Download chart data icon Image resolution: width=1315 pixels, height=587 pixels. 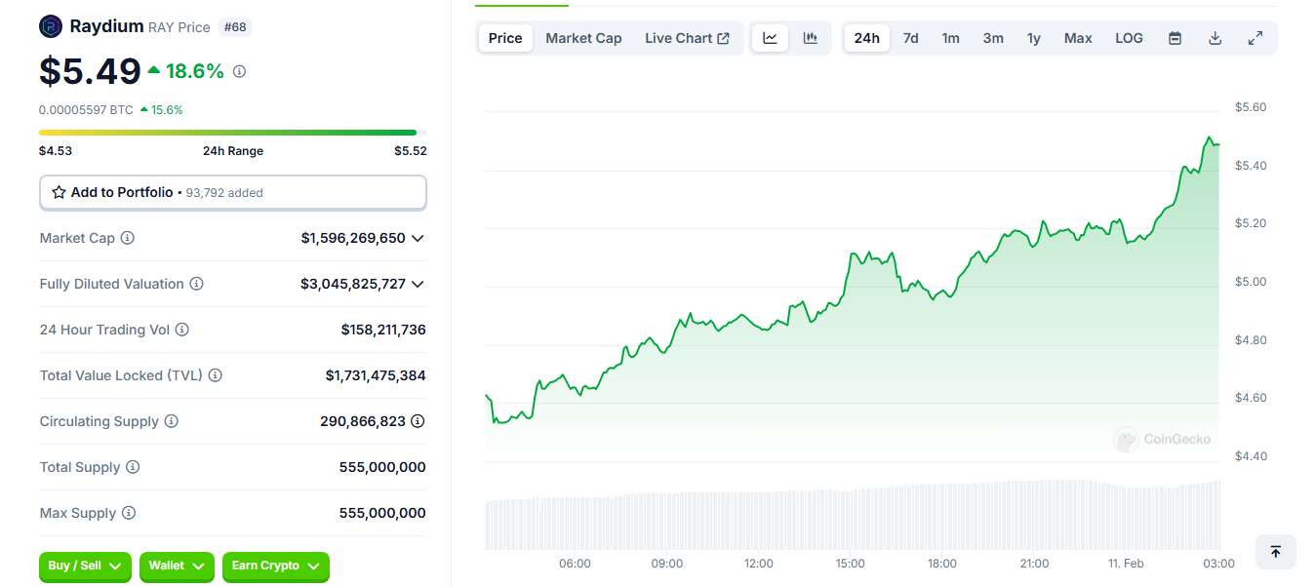pyautogui.click(x=1215, y=38)
